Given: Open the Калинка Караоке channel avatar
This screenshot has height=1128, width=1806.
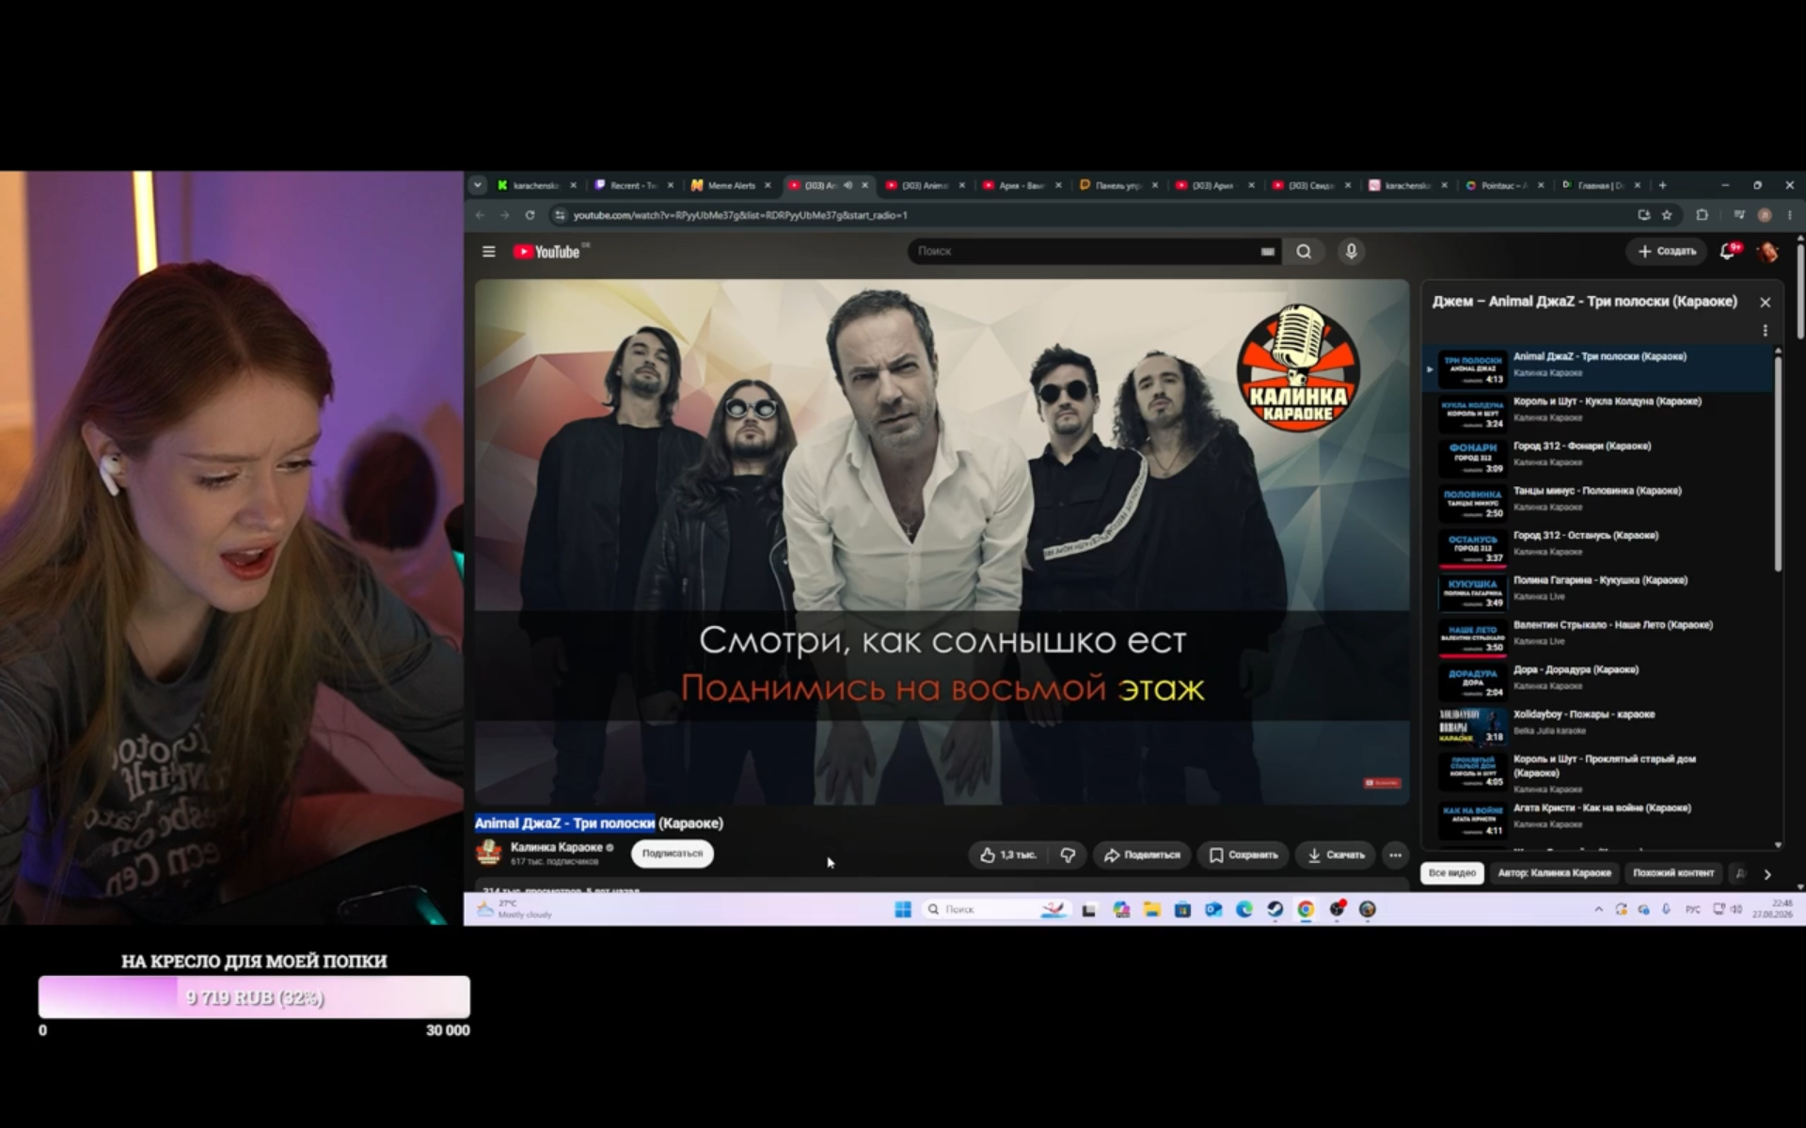Looking at the screenshot, I should (488, 853).
